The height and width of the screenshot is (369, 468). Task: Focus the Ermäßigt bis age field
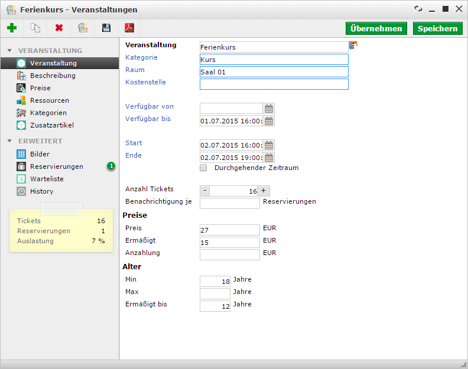215,306
